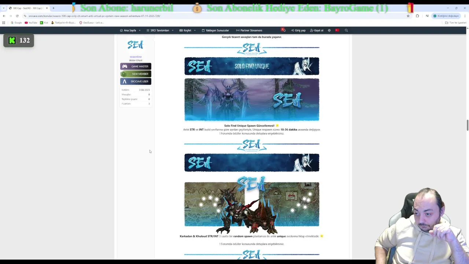Click the Kimliğinizi doğrulayın profile button
This screenshot has width=469, height=264.
pyautogui.click(x=446, y=16)
